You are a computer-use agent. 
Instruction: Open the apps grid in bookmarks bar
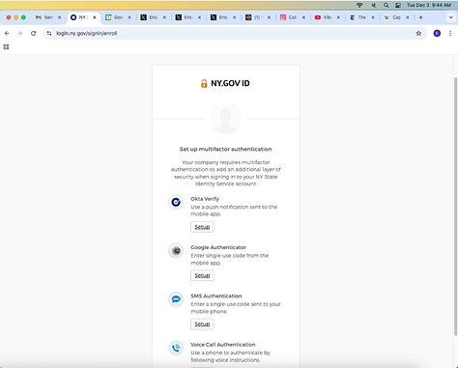point(6,47)
